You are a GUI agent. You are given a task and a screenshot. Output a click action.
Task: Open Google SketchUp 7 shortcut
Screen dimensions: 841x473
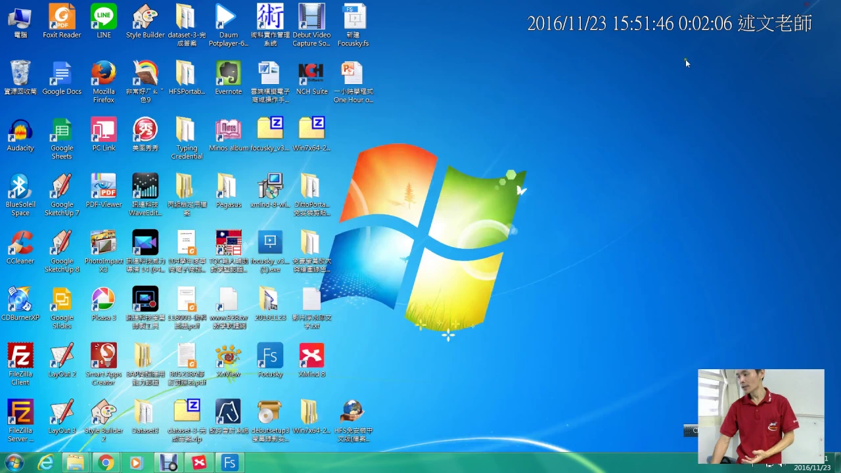[62, 194]
